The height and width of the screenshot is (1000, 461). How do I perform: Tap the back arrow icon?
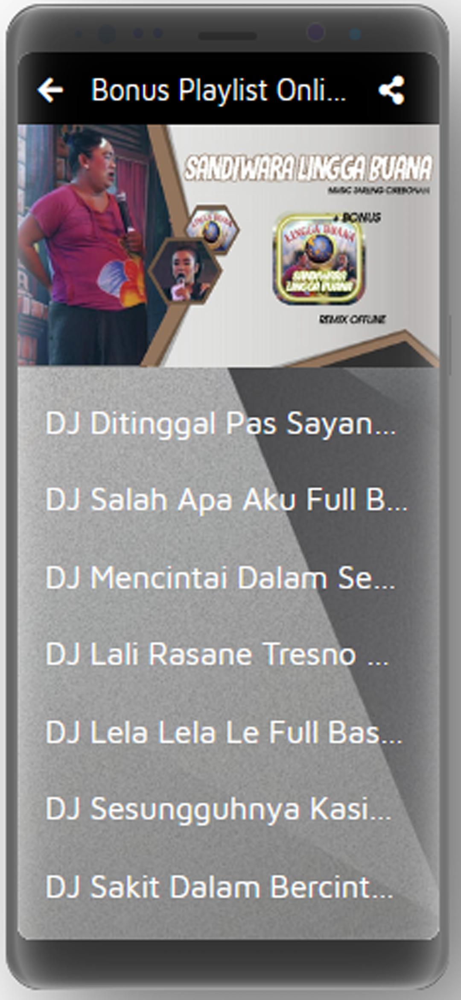50,90
